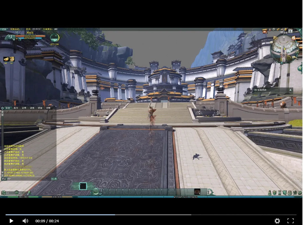Select the 师徒 chat tab
Screen dimensions: 303x225
[x=40, y=108]
